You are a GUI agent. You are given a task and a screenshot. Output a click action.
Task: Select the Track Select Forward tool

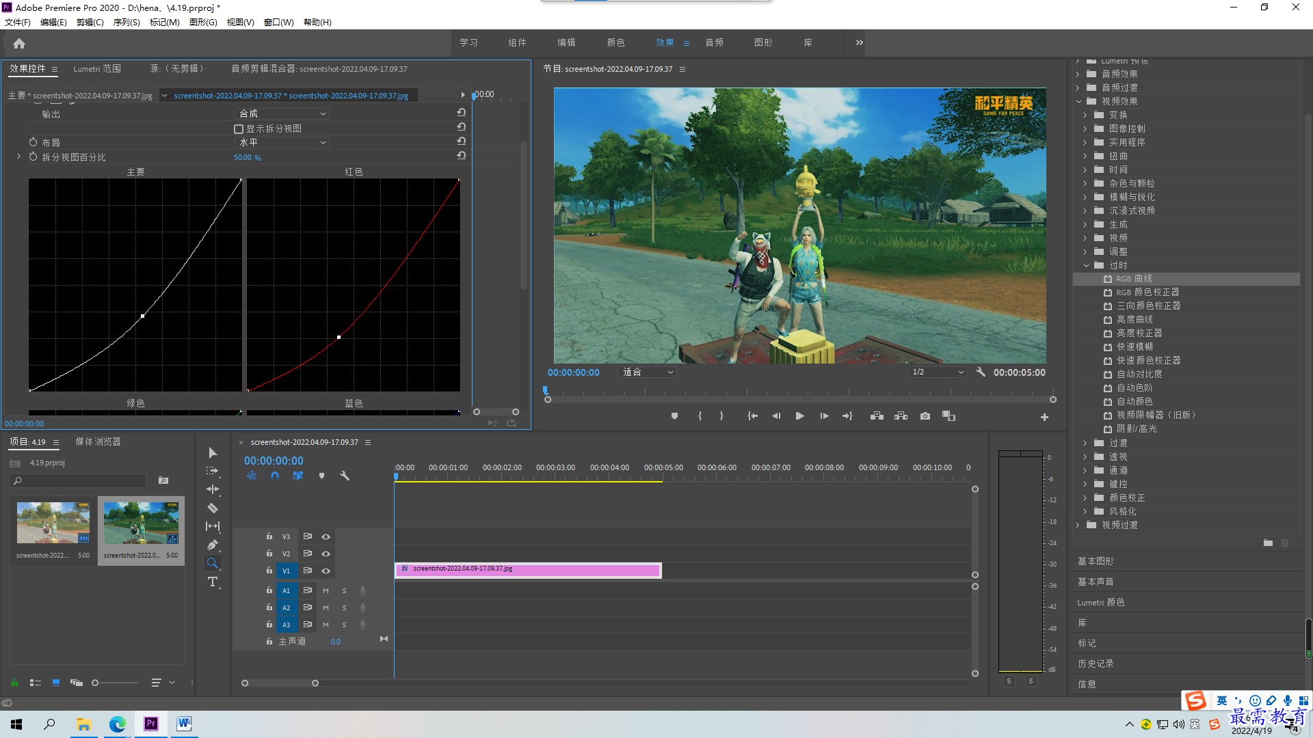[213, 471]
